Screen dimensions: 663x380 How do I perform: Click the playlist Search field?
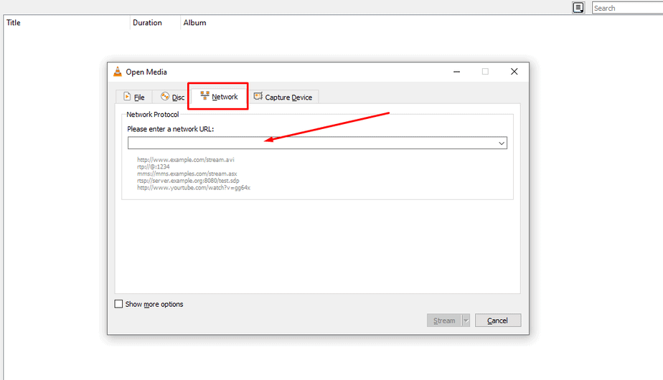click(627, 8)
